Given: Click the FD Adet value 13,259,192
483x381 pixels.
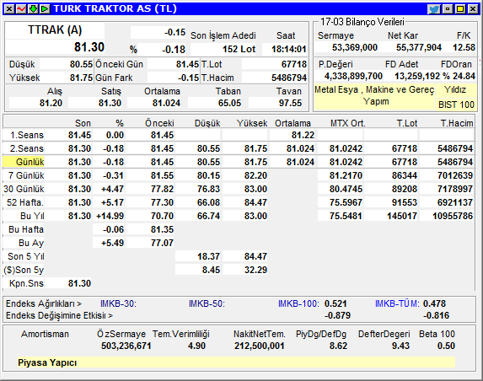Looking at the screenshot, I should [417, 76].
